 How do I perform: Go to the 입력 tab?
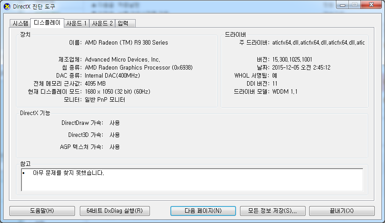(x=125, y=23)
